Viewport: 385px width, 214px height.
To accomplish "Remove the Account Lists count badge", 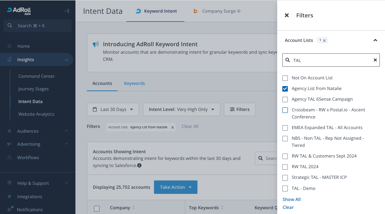I will coord(325,40).
